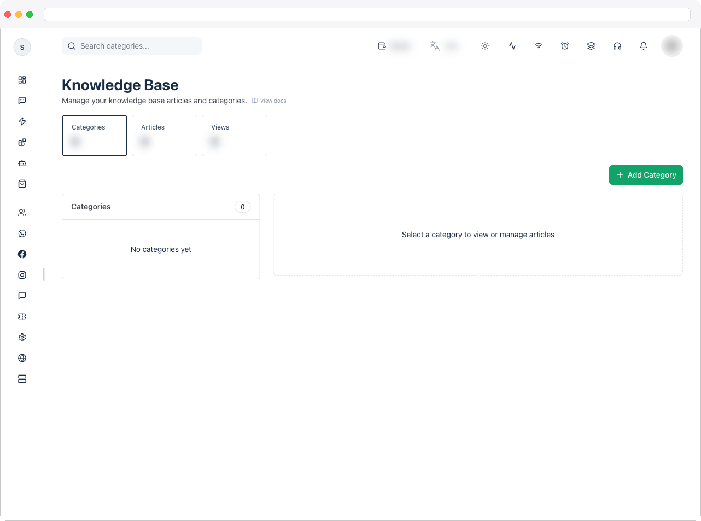The height and width of the screenshot is (521, 701).
Task: Click the language translate icon
Action: (435, 46)
